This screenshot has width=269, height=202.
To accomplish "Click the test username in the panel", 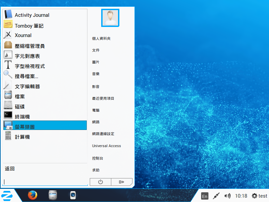I will [263, 196].
